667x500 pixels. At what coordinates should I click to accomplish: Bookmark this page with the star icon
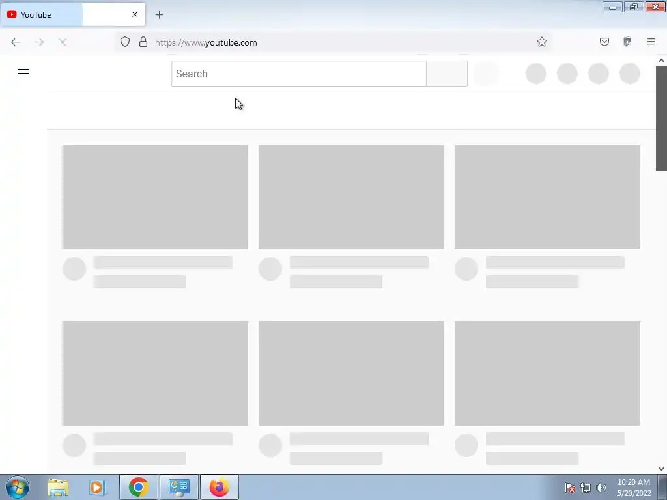541,42
